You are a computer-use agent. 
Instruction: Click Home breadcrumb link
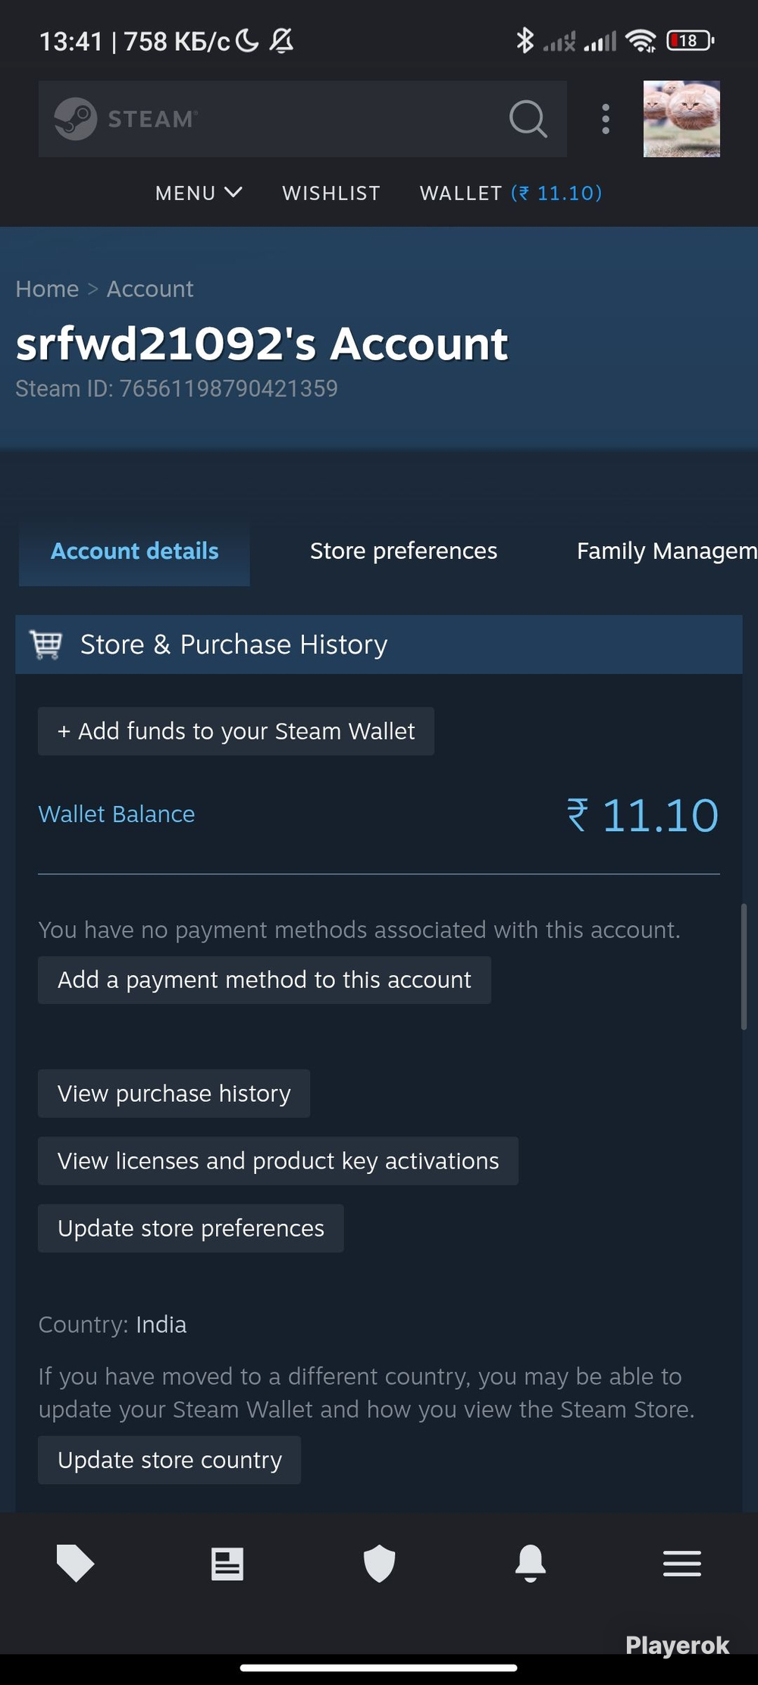coord(47,289)
